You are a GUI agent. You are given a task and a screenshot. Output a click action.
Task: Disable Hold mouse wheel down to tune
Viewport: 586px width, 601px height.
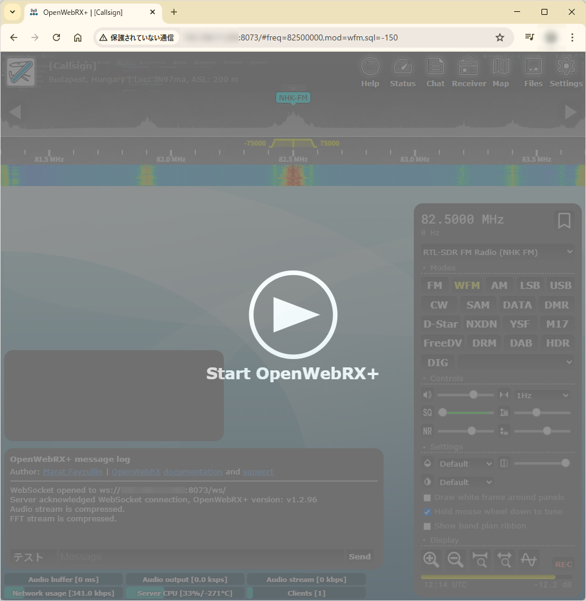click(427, 511)
